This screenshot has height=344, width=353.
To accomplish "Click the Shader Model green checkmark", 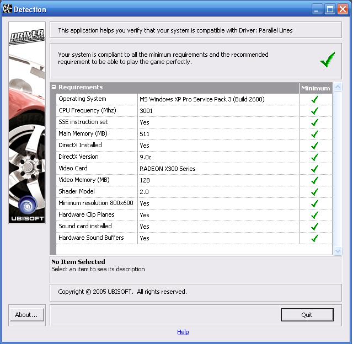I will pos(315,192).
